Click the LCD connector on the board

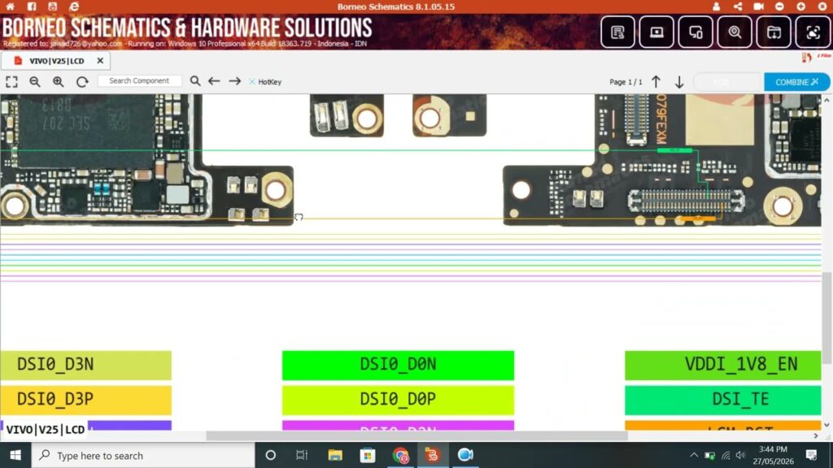coord(686,201)
